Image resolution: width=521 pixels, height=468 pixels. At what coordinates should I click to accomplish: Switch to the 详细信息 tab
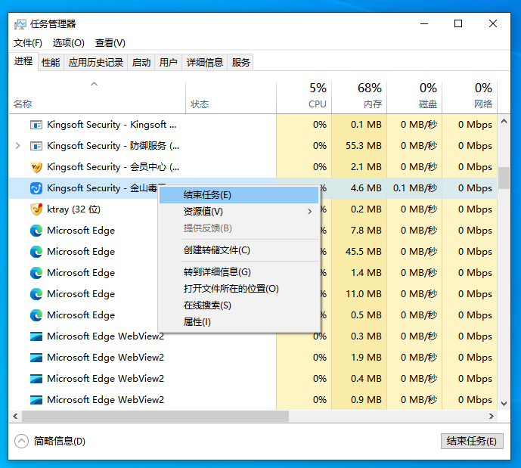204,63
